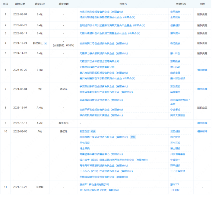Open 相关新闻 for the 2024-03-04 B轮
This screenshot has width=212, height=198.
202,89
